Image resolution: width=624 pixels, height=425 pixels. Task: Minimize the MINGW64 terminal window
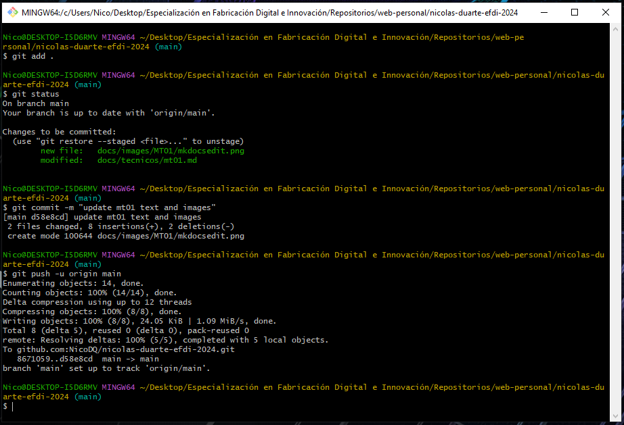[x=544, y=12]
